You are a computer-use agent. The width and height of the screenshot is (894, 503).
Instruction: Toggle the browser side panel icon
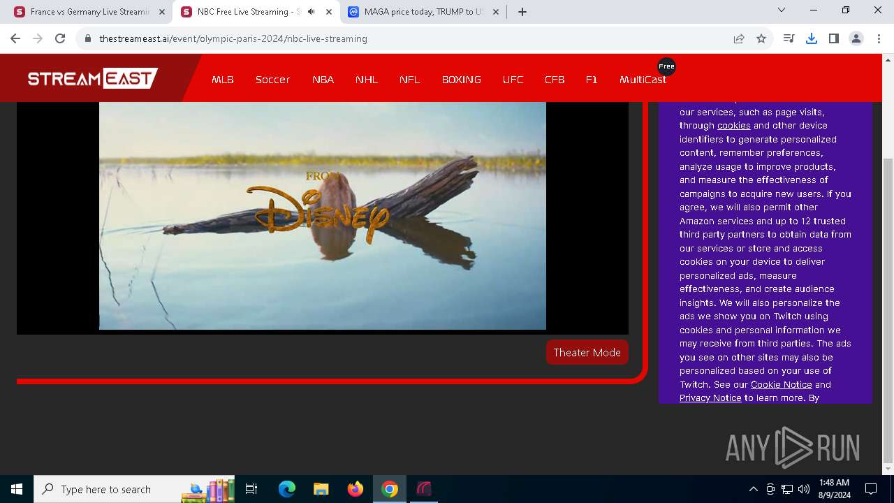point(834,38)
